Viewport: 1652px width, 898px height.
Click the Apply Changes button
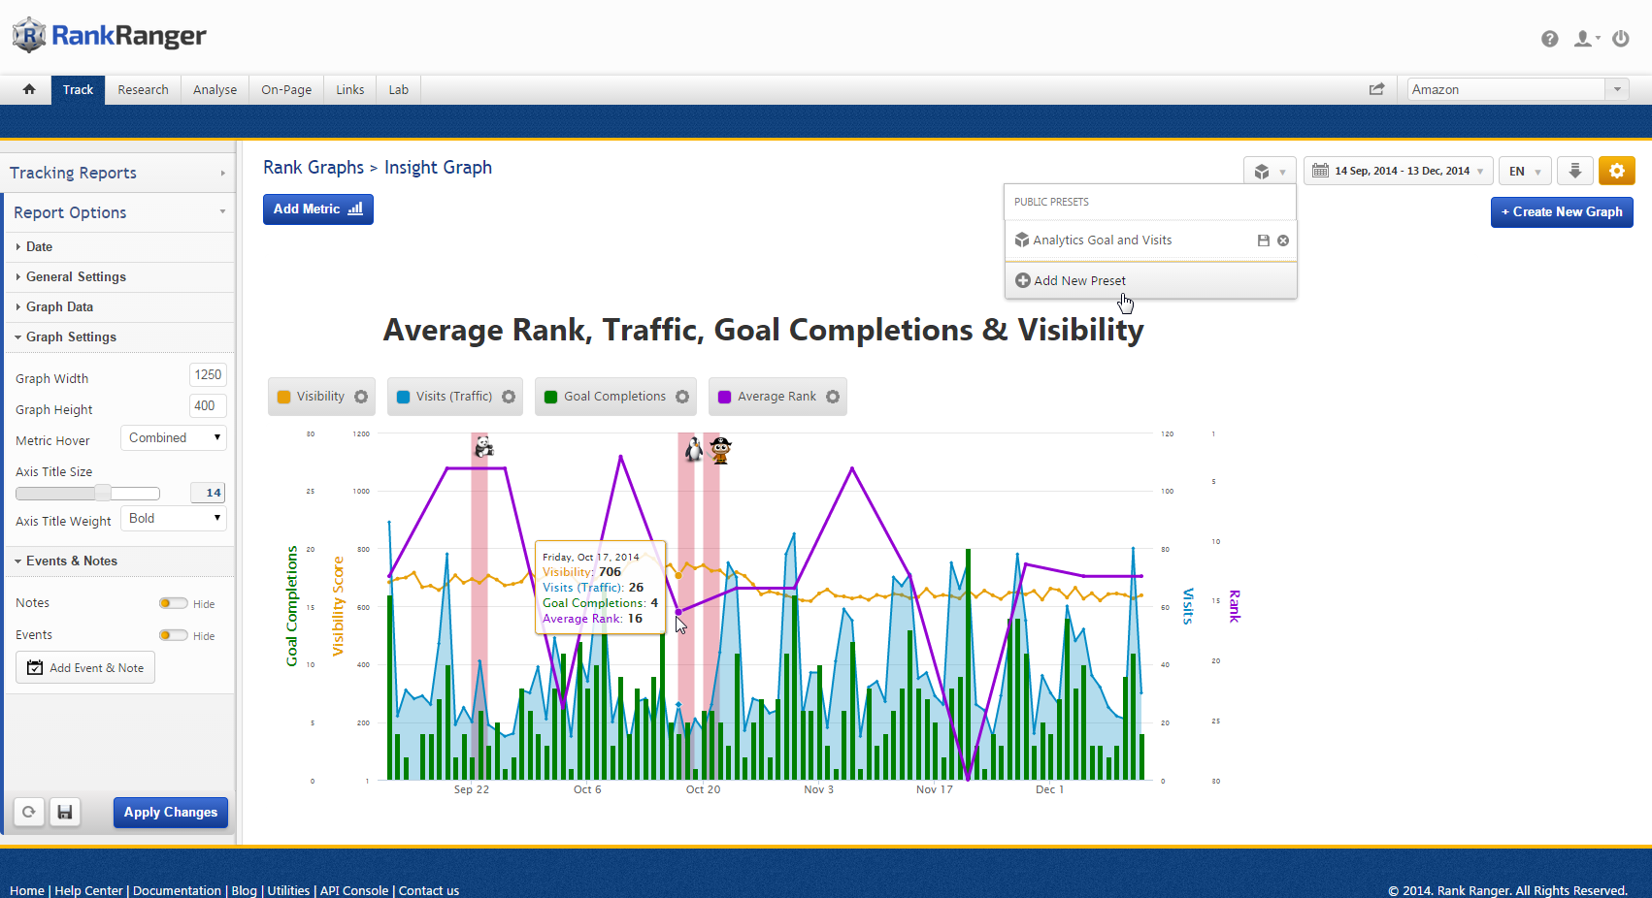(171, 812)
